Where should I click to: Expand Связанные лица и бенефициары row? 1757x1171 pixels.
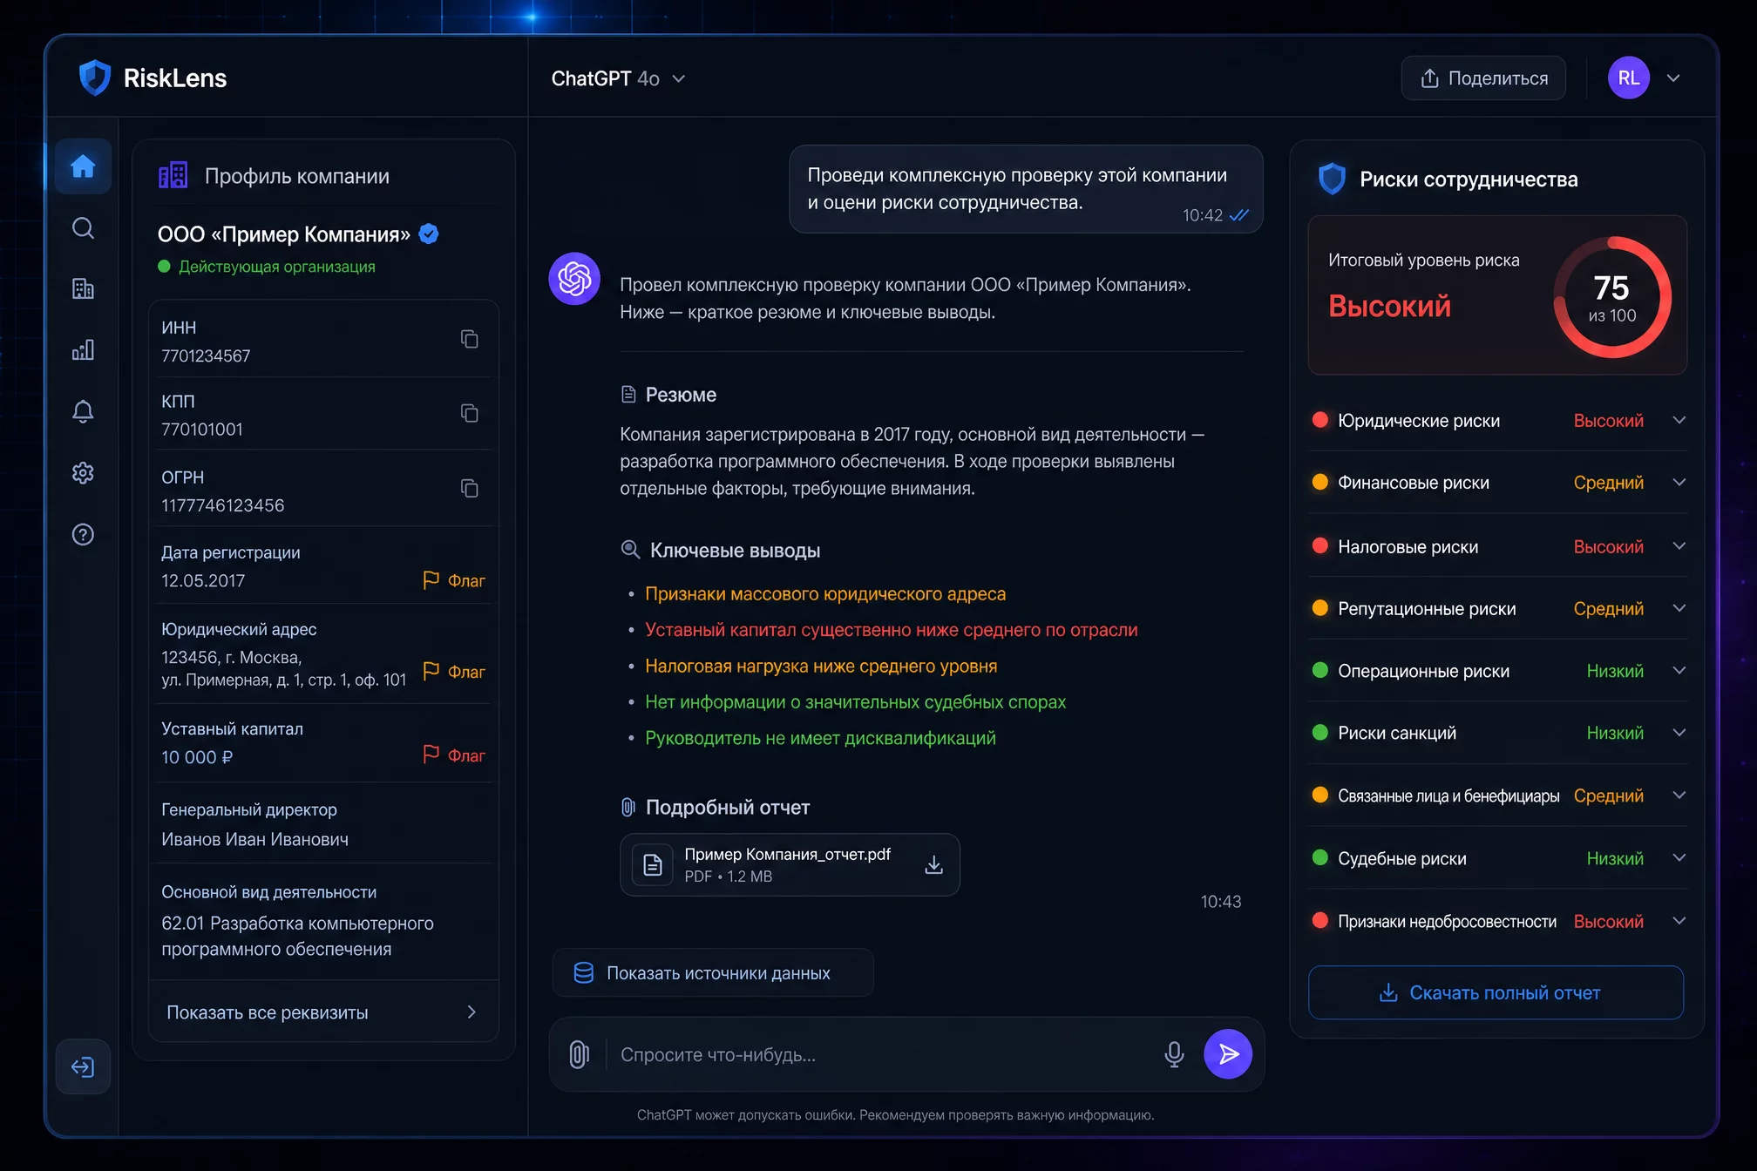point(1679,795)
